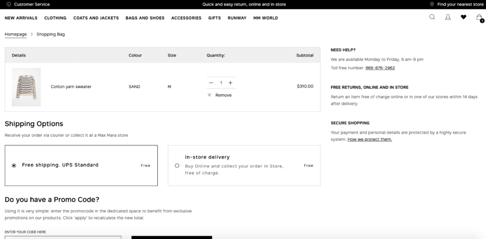Click the X icon beside Remove

pyautogui.click(x=209, y=95)
